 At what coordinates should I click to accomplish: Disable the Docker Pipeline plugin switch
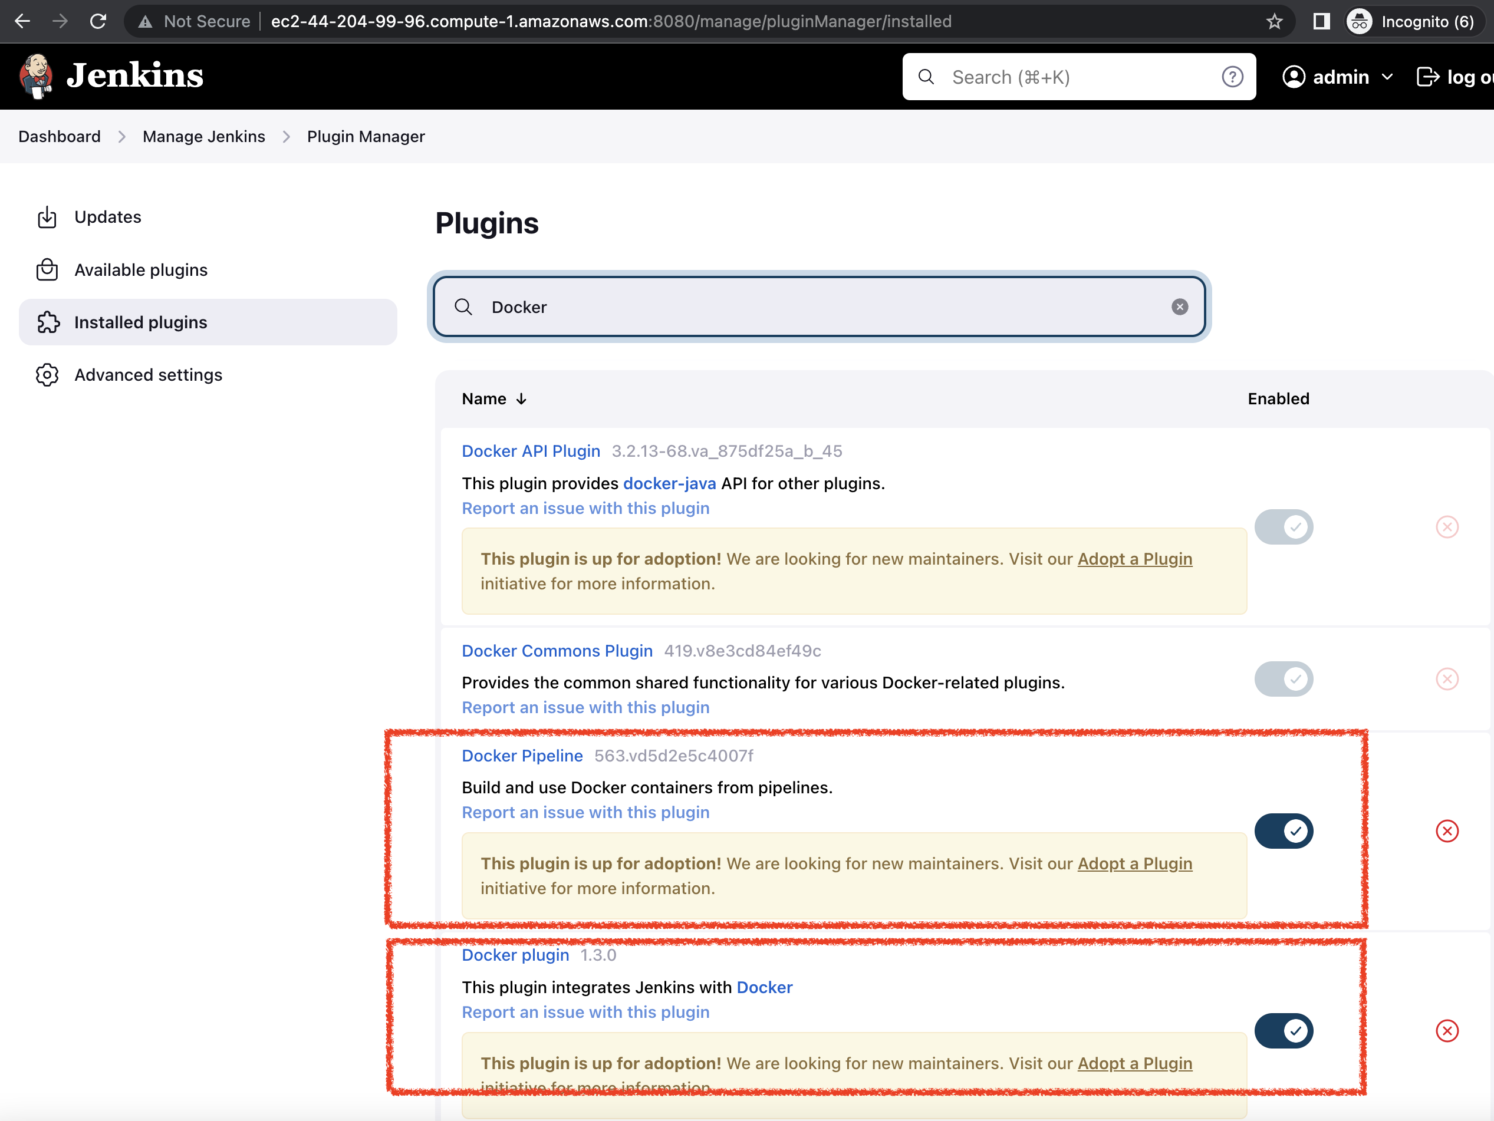click(1284, 830)
